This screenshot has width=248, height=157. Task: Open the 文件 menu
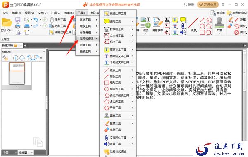(5, 13)
